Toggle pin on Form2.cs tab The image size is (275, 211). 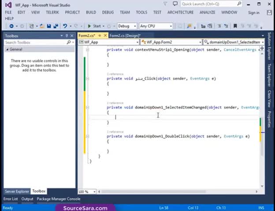pos(100,36)
